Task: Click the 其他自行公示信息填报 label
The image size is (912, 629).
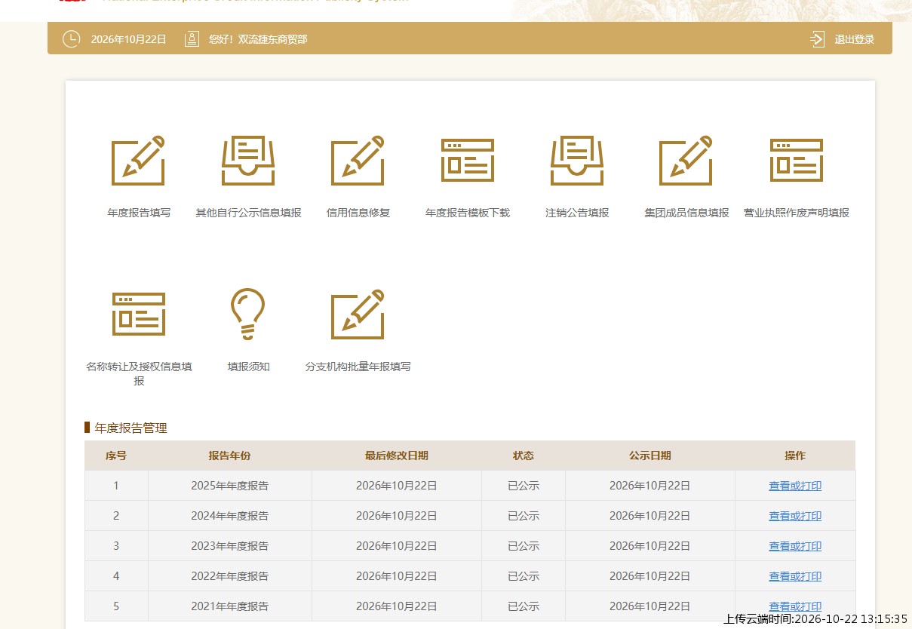Action: click(248, 213)
